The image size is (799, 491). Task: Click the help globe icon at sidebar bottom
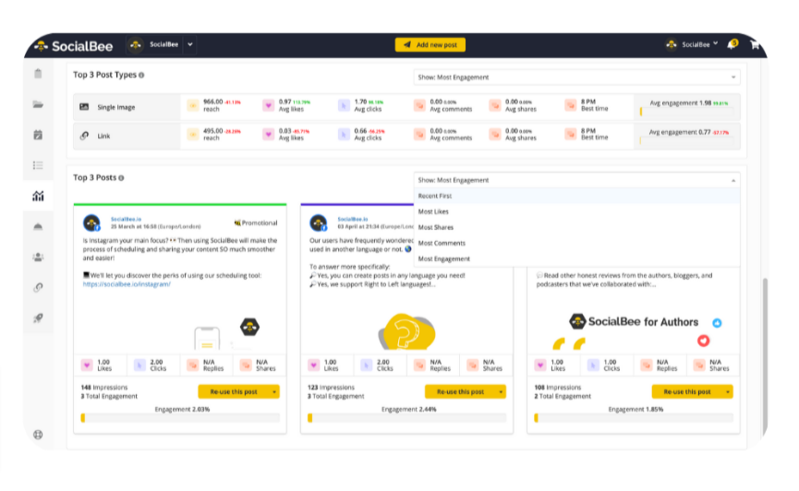click(38, 435)
